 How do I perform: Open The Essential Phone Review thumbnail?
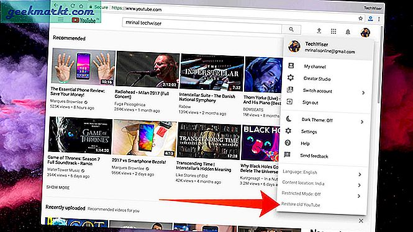pyautogui.click(x=83, y=66)
